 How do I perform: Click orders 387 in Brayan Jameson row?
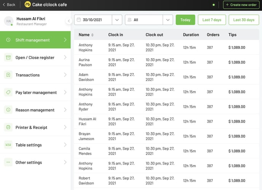click(210, 136)
